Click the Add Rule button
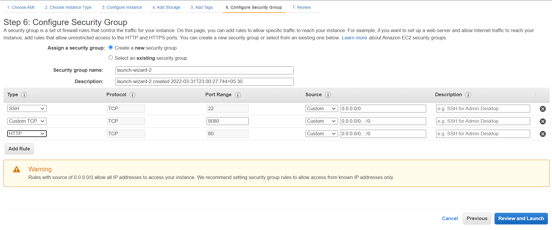This screenshot has height=230, width=552. coord(19,149)
